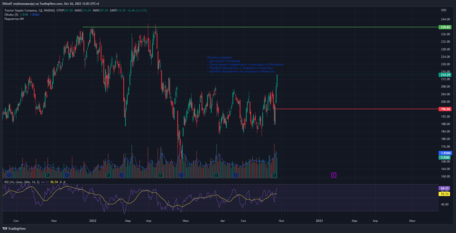The width and height of the screenshot is (456, 233).
Task: Select the green horizontal resistance line
Action: [261, 27]
